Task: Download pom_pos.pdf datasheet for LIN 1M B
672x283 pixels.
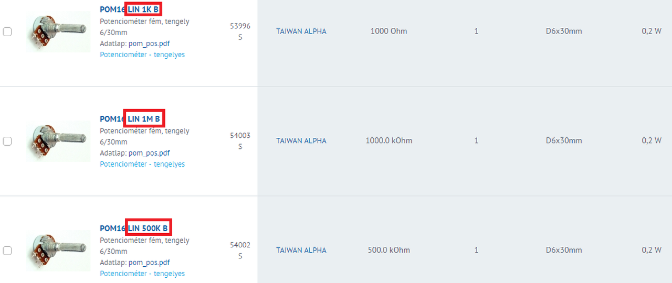Action: (149, 153)
